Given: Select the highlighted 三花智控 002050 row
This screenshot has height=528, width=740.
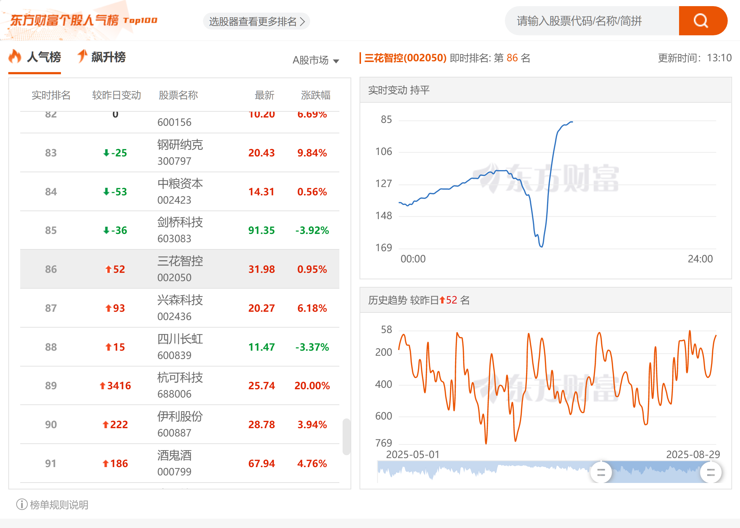Looking at the screenshot, I should (180, 269).
